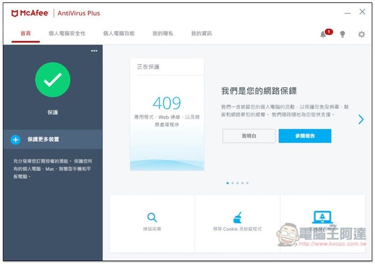Click the 正在保護 card heading
The image size is (375, 264).
[148, 67]
